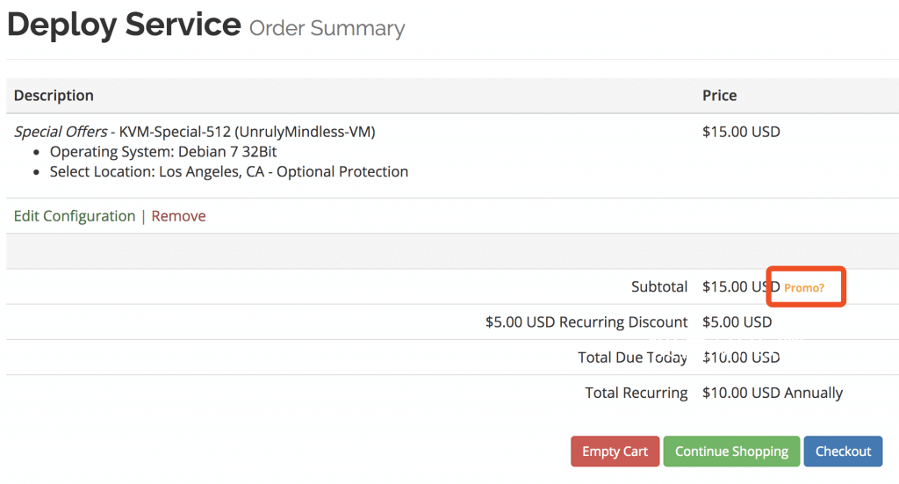Click the $5.00 USD discount amount
Screen dimensions: 899x484
(737, 322)
